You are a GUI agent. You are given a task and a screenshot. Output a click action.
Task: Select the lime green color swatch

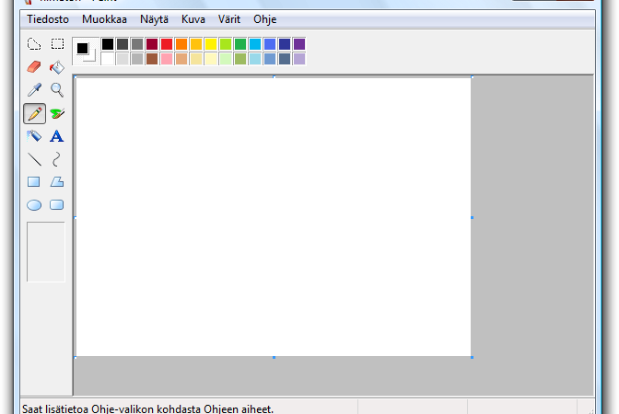pyautogui.click(x=226, y=44)
